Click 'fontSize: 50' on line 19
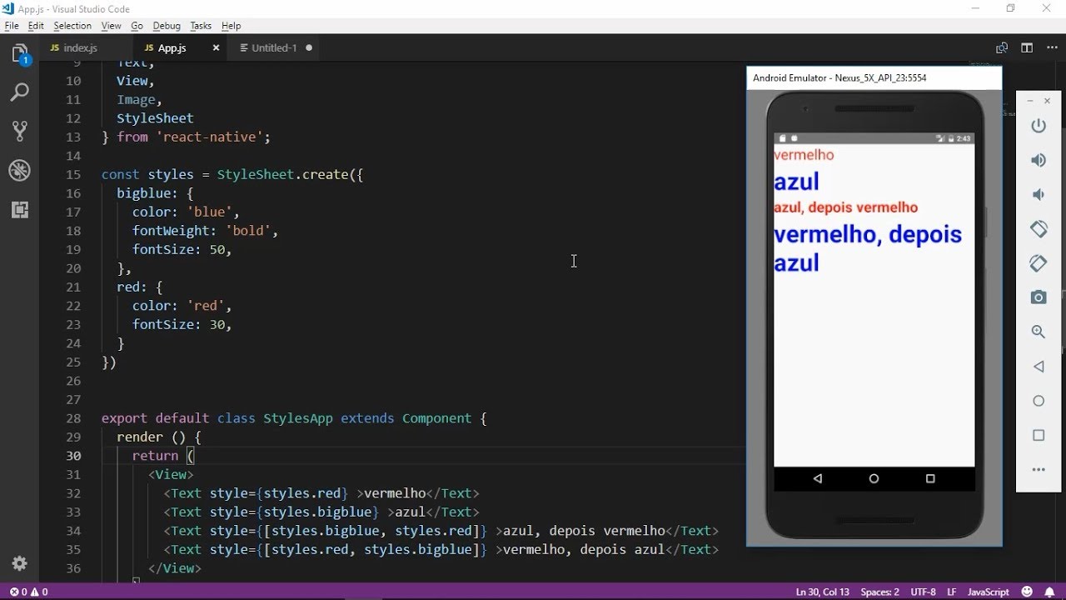1066x600 pixels. click(178, 249)
